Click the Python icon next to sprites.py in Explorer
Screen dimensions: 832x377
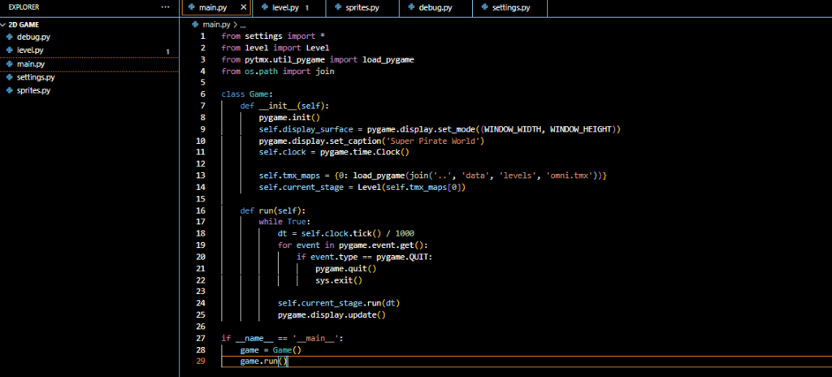click(9, 90)
